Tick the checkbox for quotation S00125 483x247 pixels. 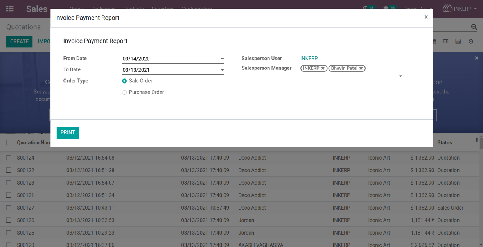point(9,233)
